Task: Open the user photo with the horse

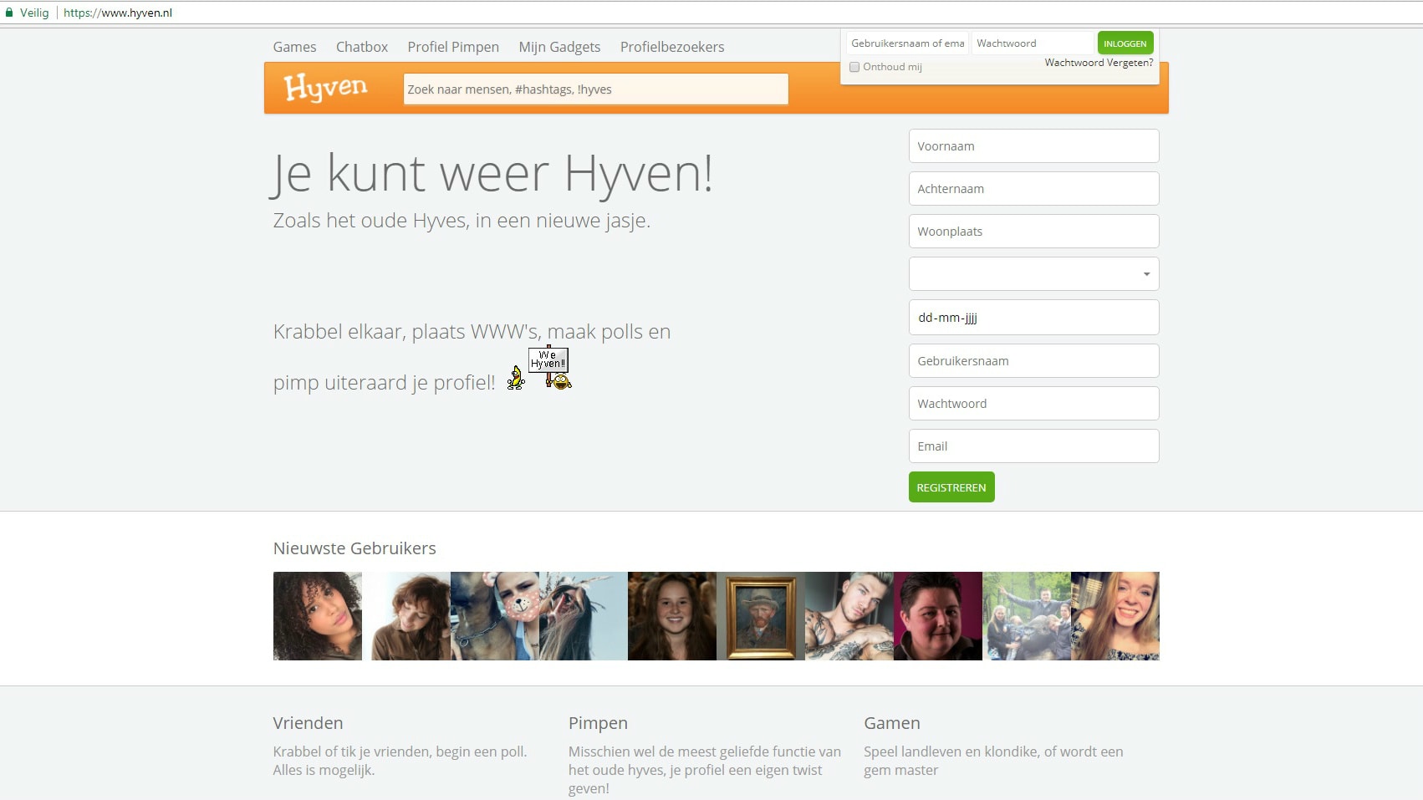Action: pos(495,616)
